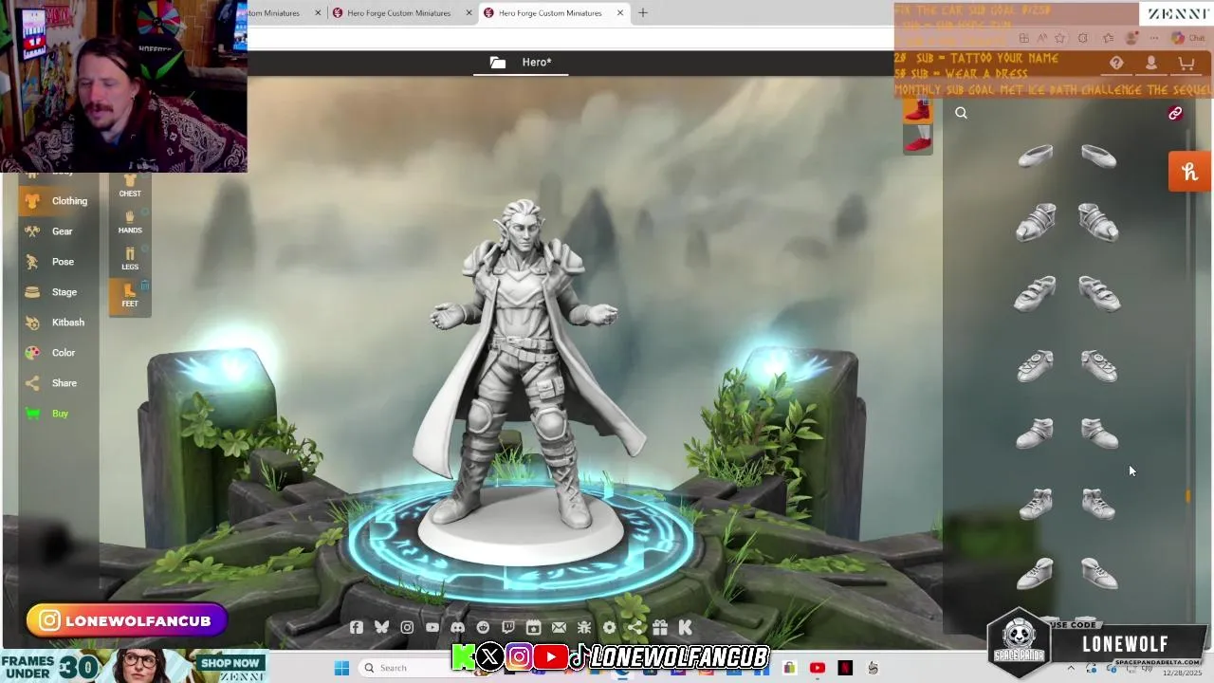Choose the strapped sandals third row
This screenshot has height=683, width=1214.
click(x=1067, y=294)
